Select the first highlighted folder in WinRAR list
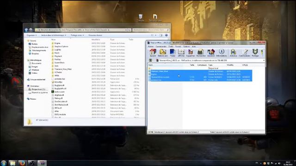This screenshot has width=296, height=166. [200, 71]
